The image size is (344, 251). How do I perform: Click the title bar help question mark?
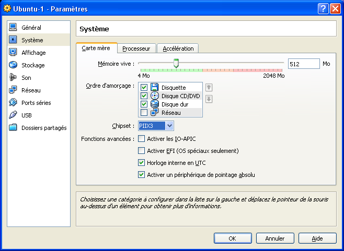pos(323,9)
